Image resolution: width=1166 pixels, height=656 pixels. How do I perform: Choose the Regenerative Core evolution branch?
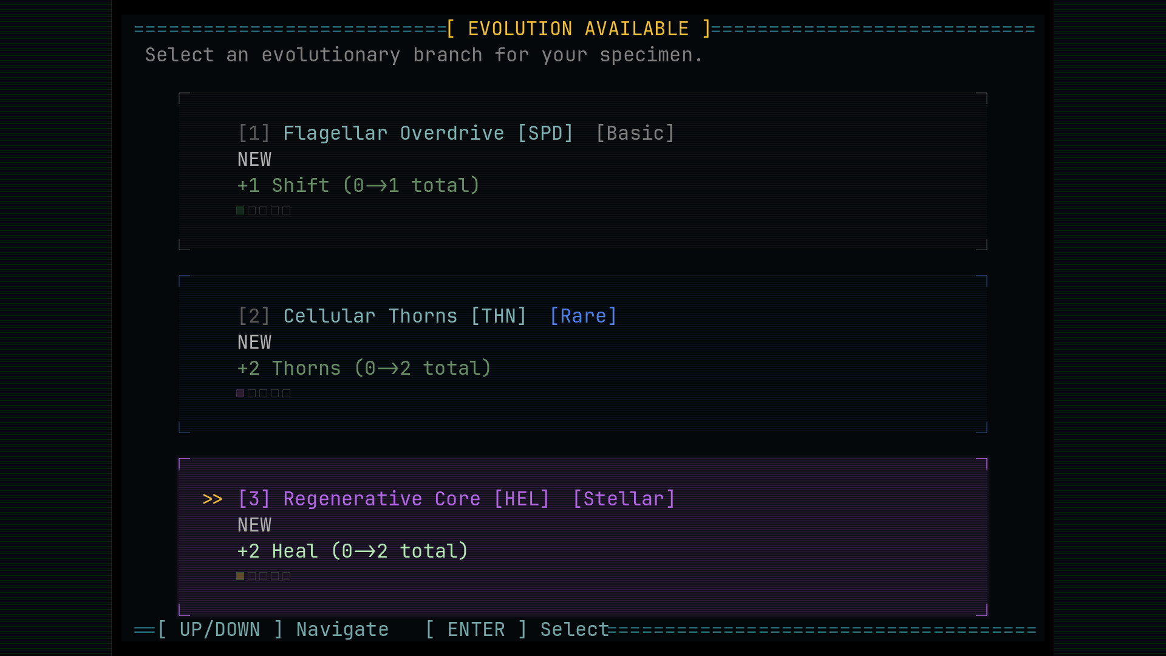click(x=381, y=498)
